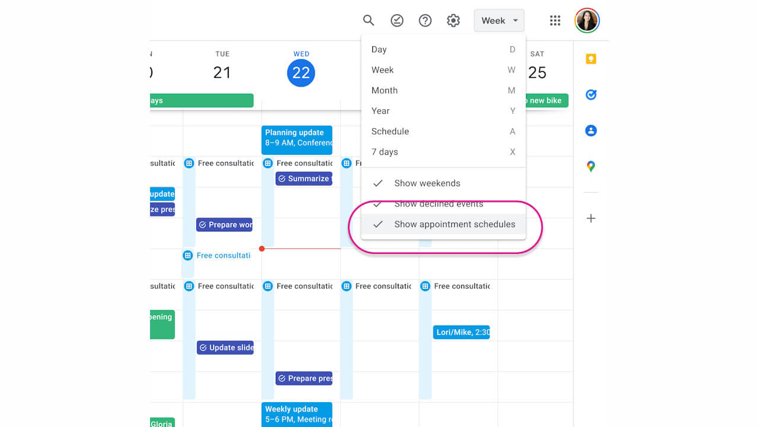Select Wednesday the 22nd date circle
The image size is (759, 427).
click(301, 72)
